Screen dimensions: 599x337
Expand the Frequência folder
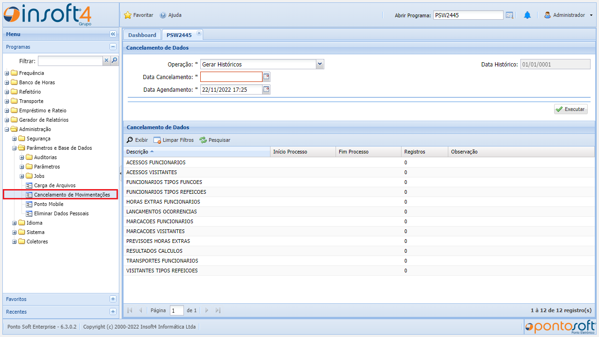(7, 73)
